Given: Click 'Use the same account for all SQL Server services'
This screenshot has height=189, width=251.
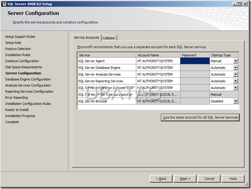Looking at the screenshot, I should click(200, 118).
